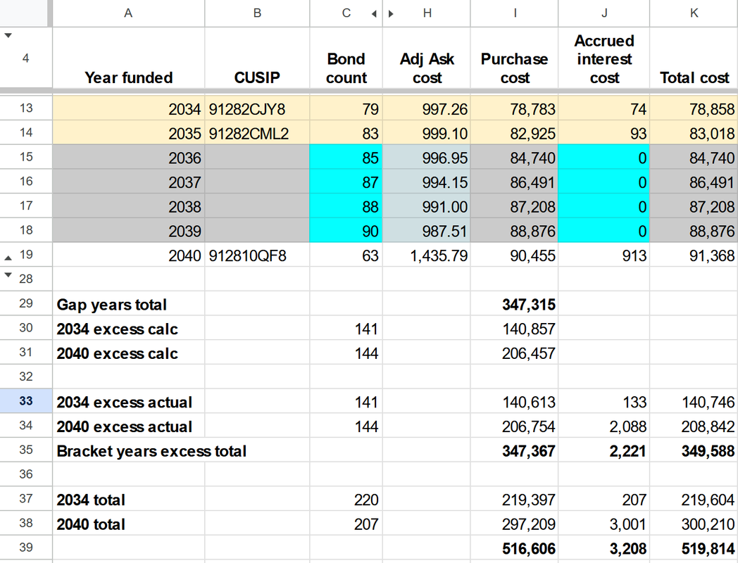The image size is (738, 563).
Task: Select the grand total cell 519,814
Action: 694,548
